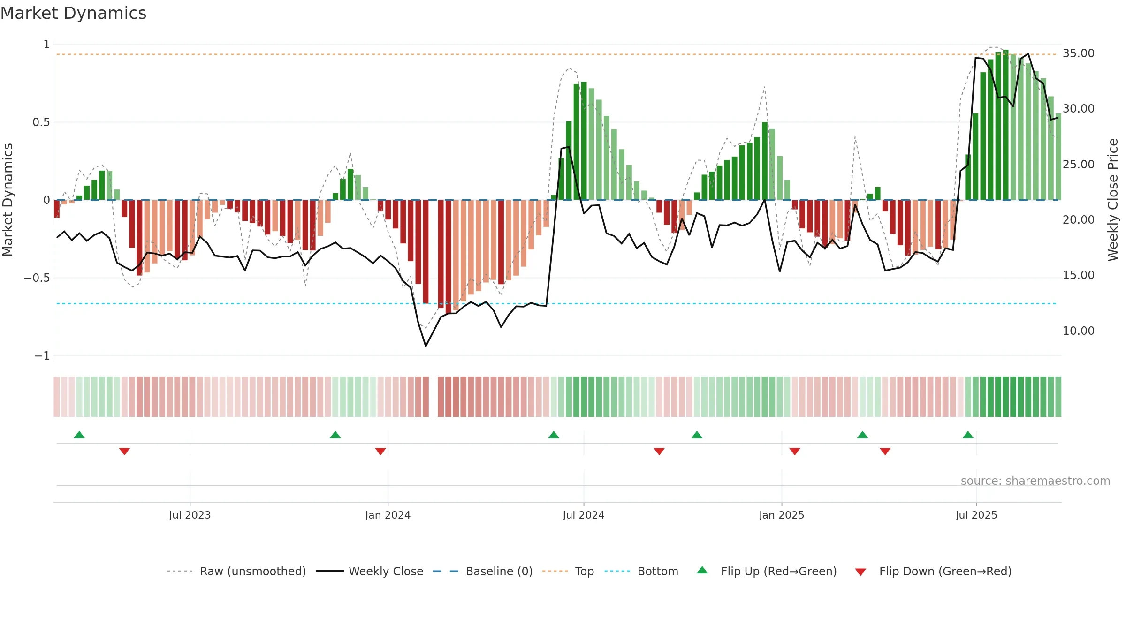The image size is (1126, 633).
Task: Click the 15.00 price axis label
Action: click(x=1079, y=275)
